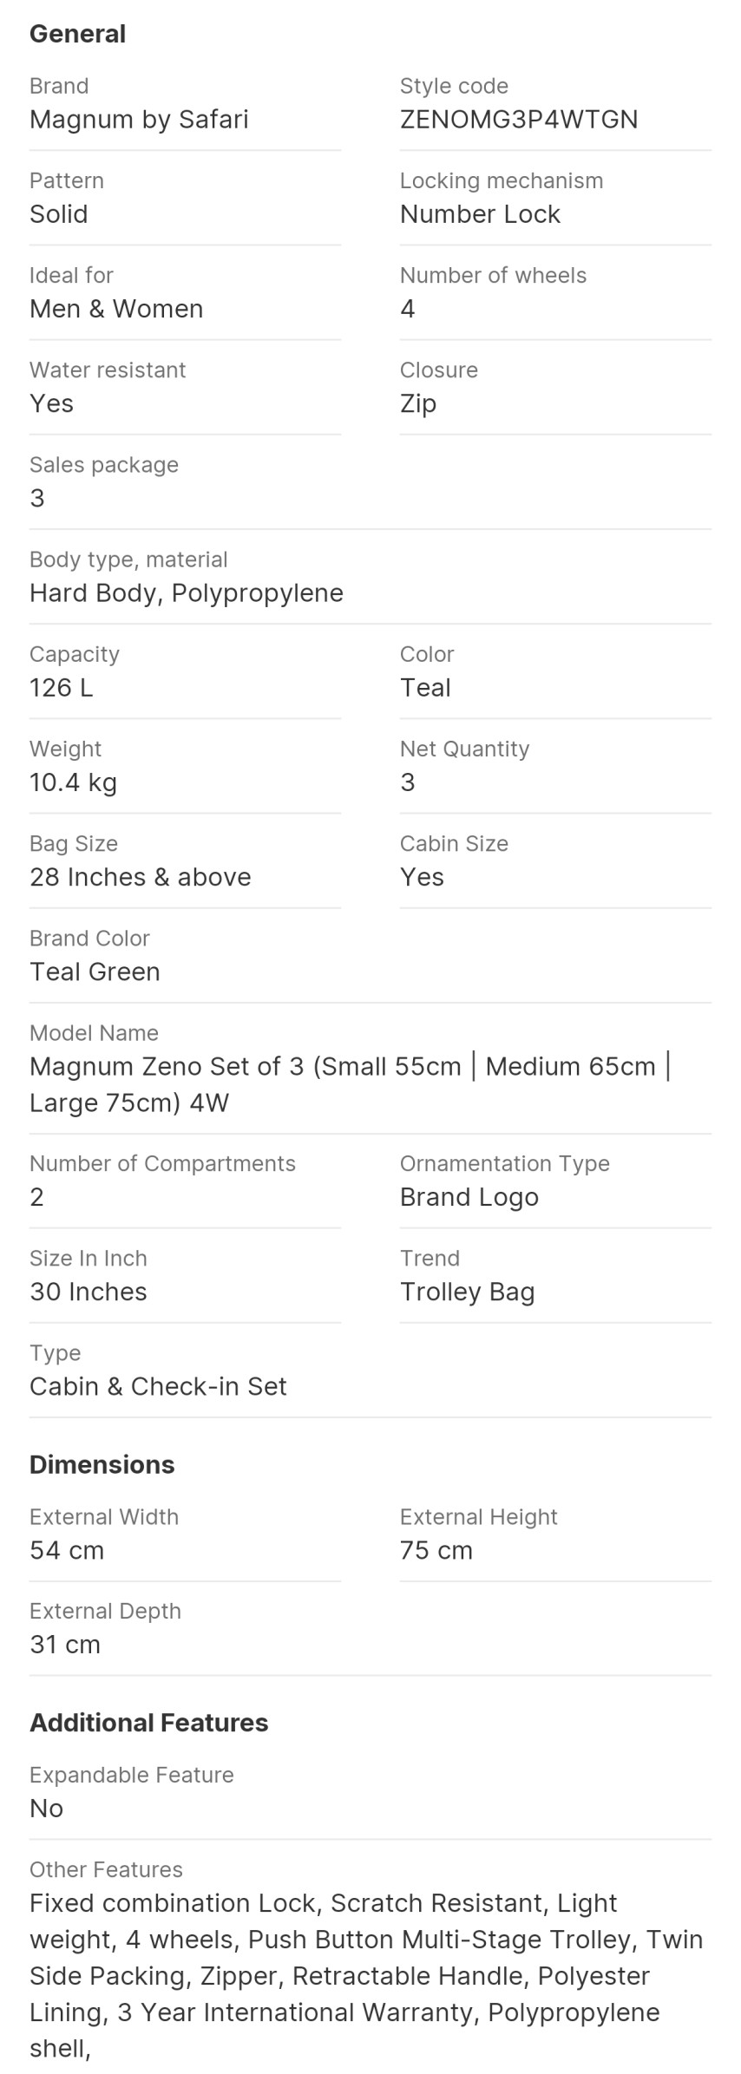Click the Closure value Zip
Viewport: 741px width, 2074px height.
pos(418,403)
